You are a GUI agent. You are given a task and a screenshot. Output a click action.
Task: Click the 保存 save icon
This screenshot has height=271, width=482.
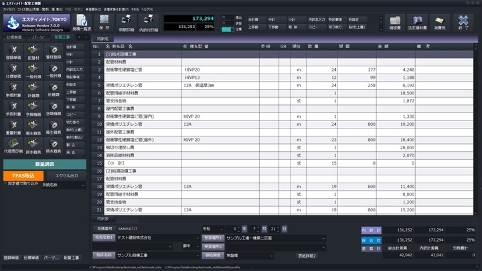(x=104, y=23)
